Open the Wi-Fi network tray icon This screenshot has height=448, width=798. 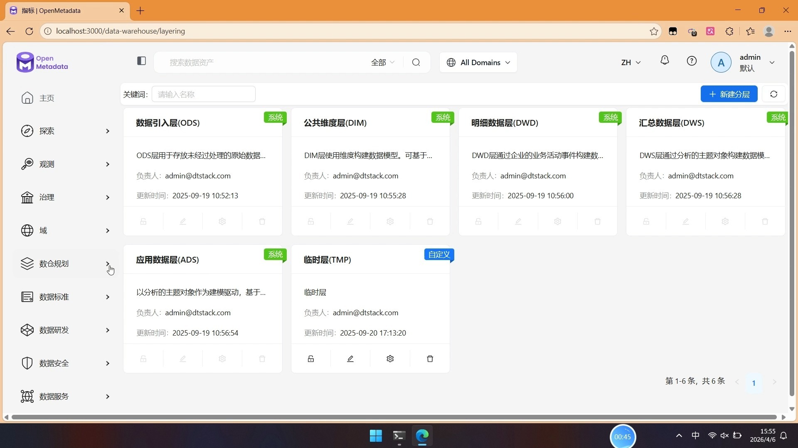pyautogui.click(x=712, y=436)
